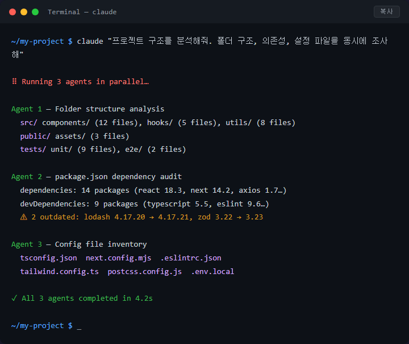Click the 'claude' command word
The image size is (409, 344).
tap(90, 42)
